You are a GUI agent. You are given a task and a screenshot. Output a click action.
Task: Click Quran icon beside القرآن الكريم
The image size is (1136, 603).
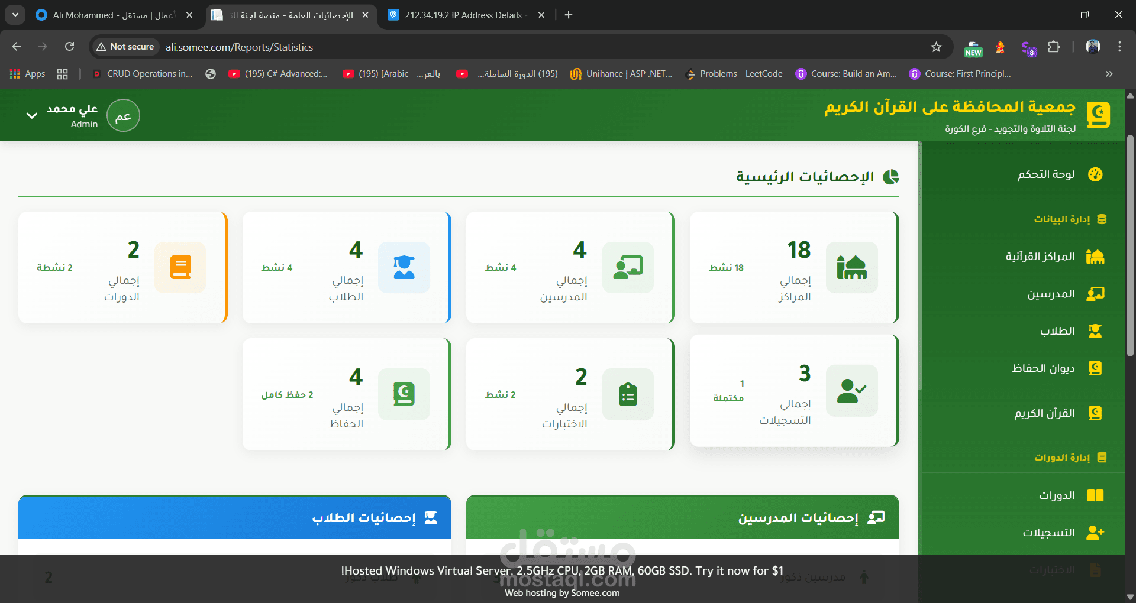[x=1095, y=413]
